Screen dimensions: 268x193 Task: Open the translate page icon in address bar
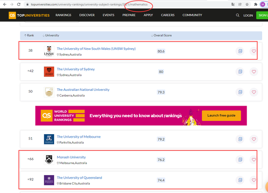(233, 4)
